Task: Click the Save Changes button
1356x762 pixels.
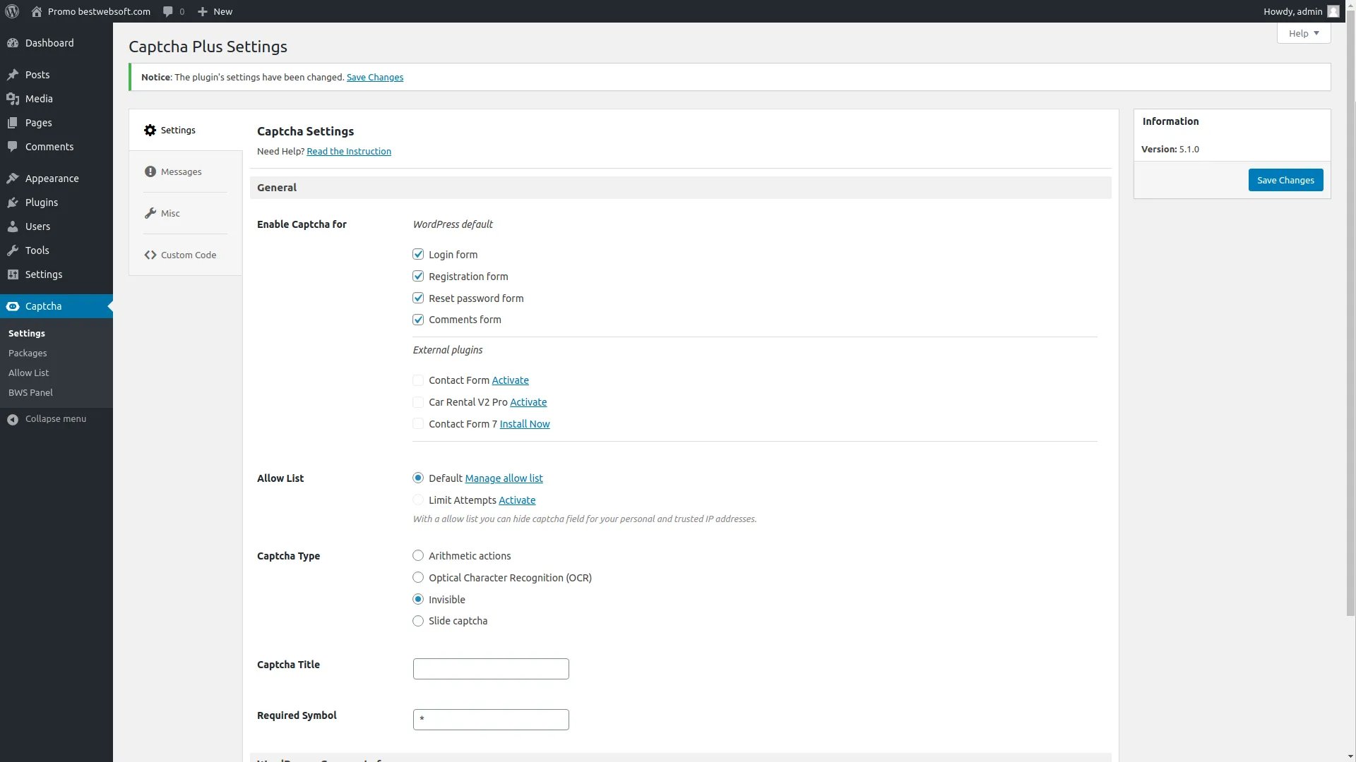Action: pos(1285,180)
